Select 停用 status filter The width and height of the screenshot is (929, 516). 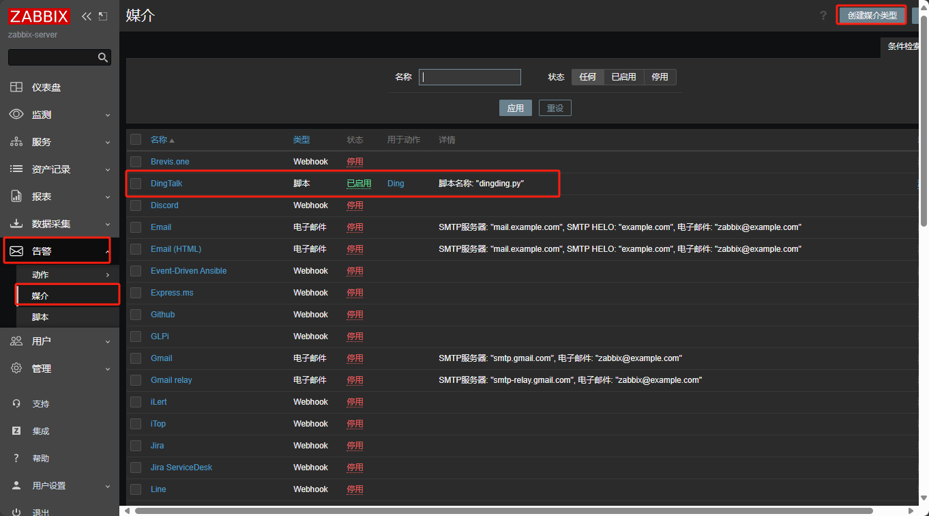[660, 77]
